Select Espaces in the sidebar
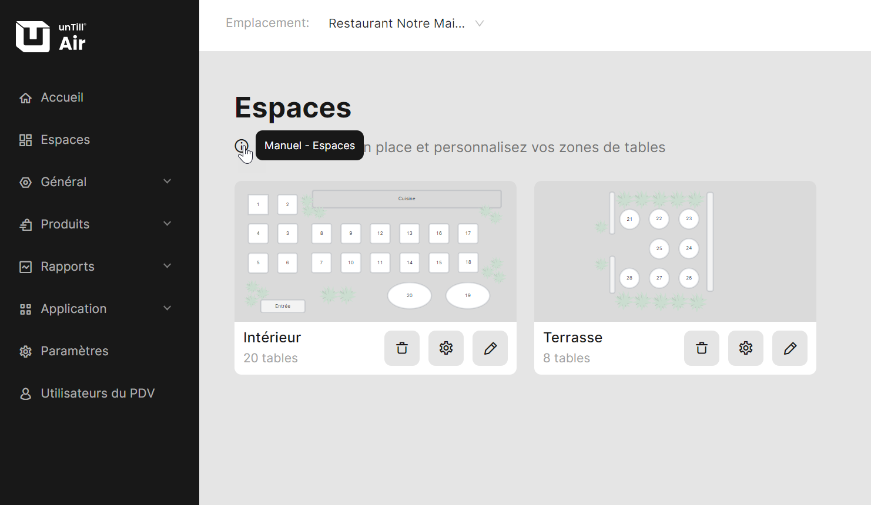 click(65, 140)
